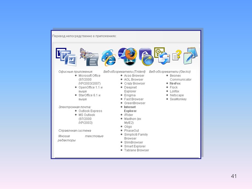Click the Internet Explorer blue e icon
The image size is (252, 189).
[x=109, y=58]
